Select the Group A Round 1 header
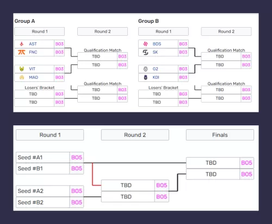 pos(40,31)
